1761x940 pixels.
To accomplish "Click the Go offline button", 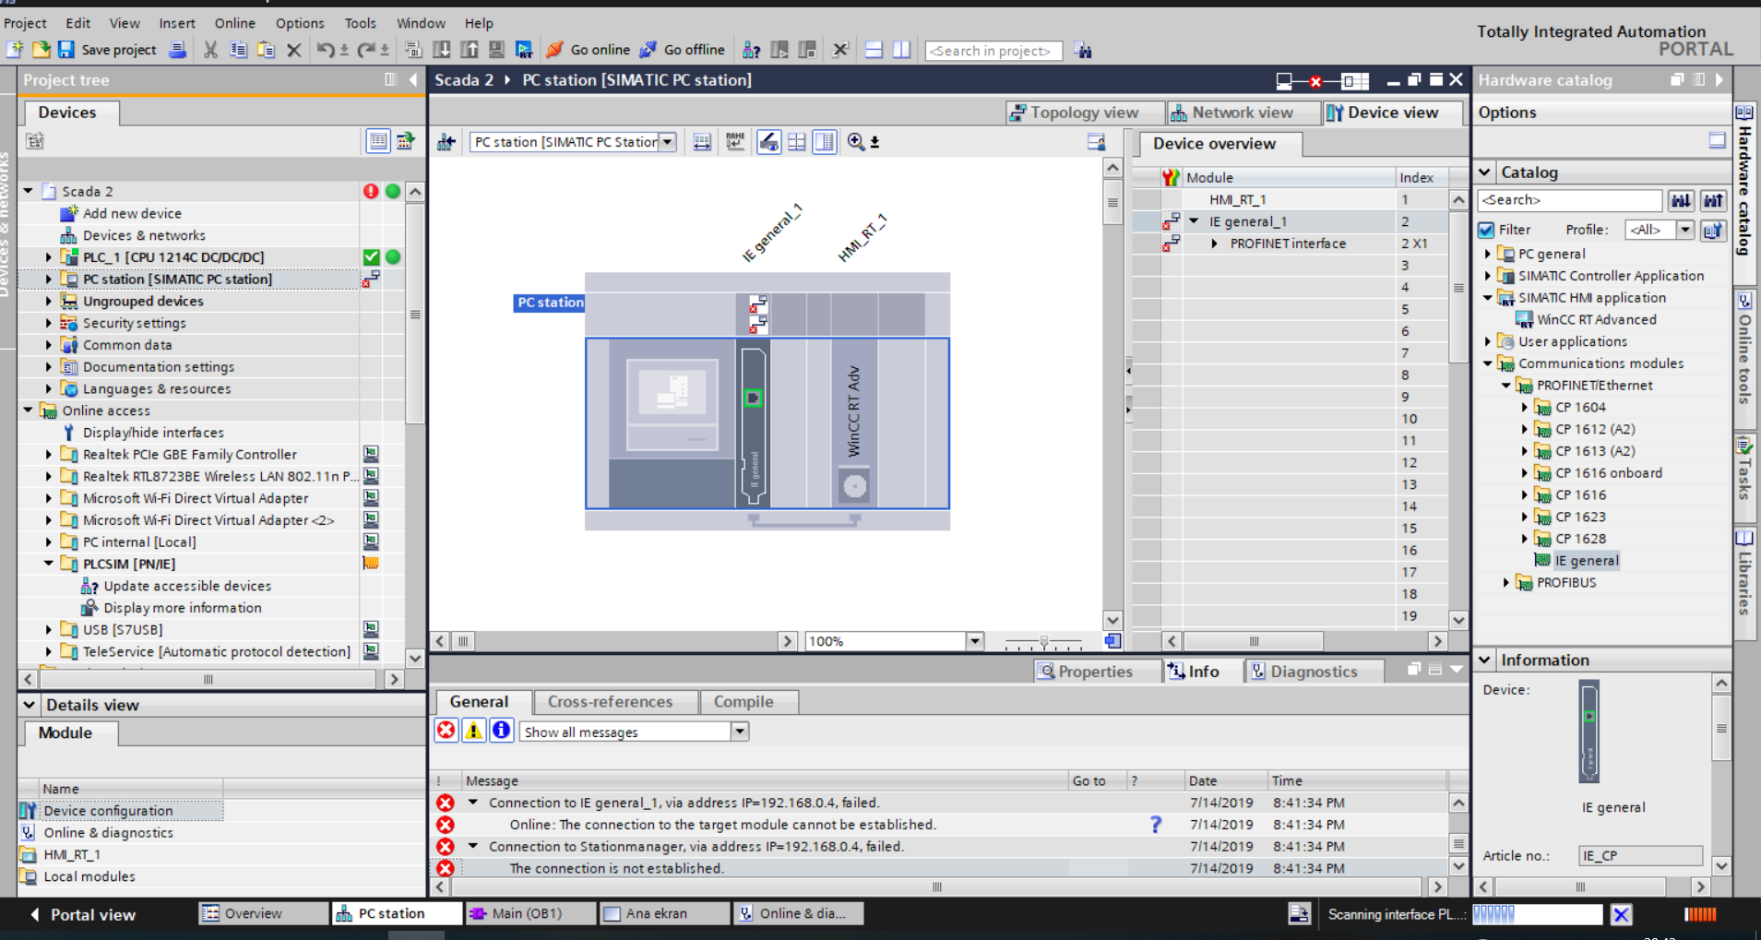I will click(x=683, y=50).
